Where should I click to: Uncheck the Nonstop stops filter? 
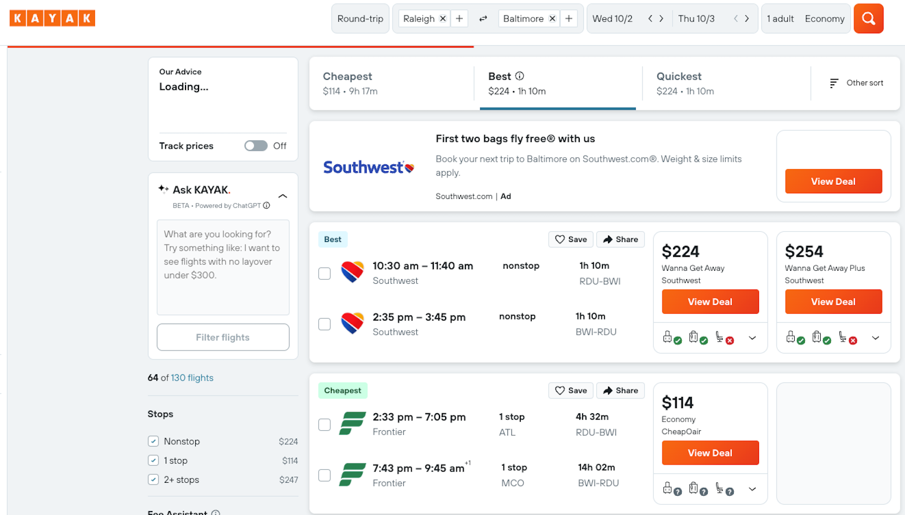point(153,442)
